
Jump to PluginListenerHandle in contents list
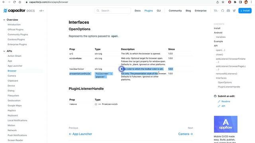(229, 87)
